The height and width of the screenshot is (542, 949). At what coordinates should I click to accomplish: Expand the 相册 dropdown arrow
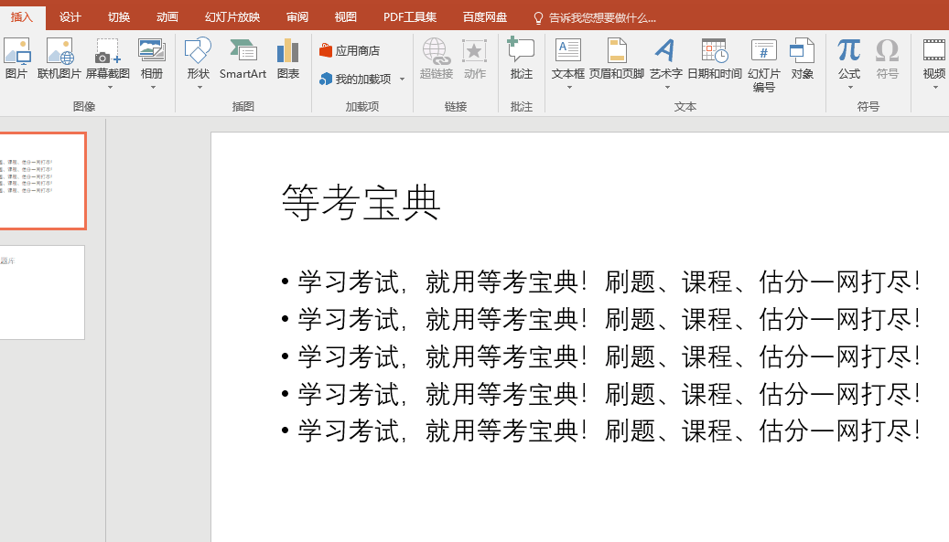153,87
